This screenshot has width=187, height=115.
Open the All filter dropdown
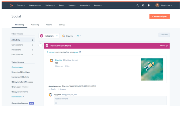coord(79,36)
